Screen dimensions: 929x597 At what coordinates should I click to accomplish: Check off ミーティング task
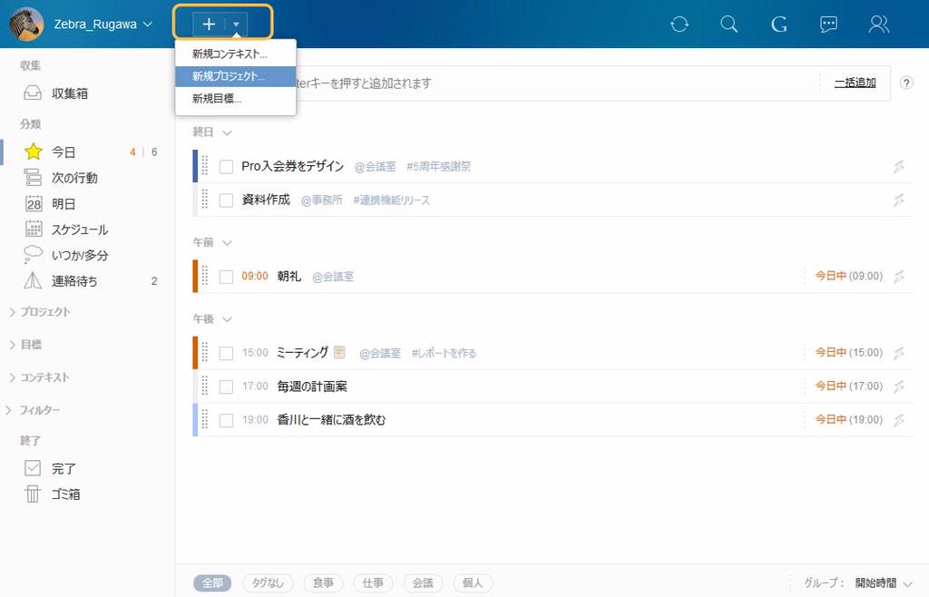click(x=226, y=354)
